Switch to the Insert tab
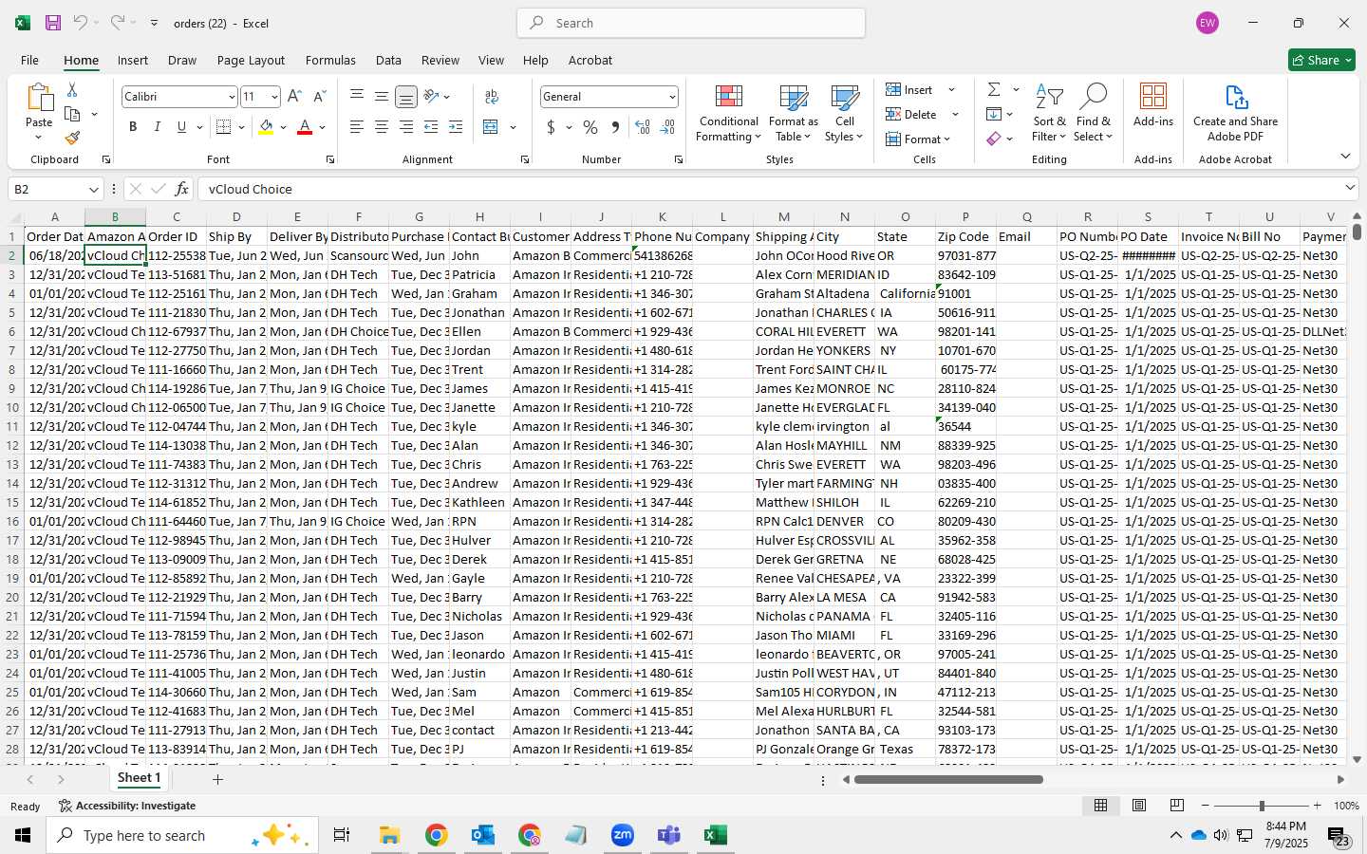The width and height of the screenshot is (1367, 854). (x=133, y=60)
